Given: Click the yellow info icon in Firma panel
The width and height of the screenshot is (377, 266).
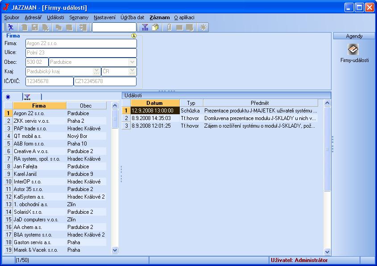Looking at the screenshot, I should pyautogui.click(x=134, y=36).
